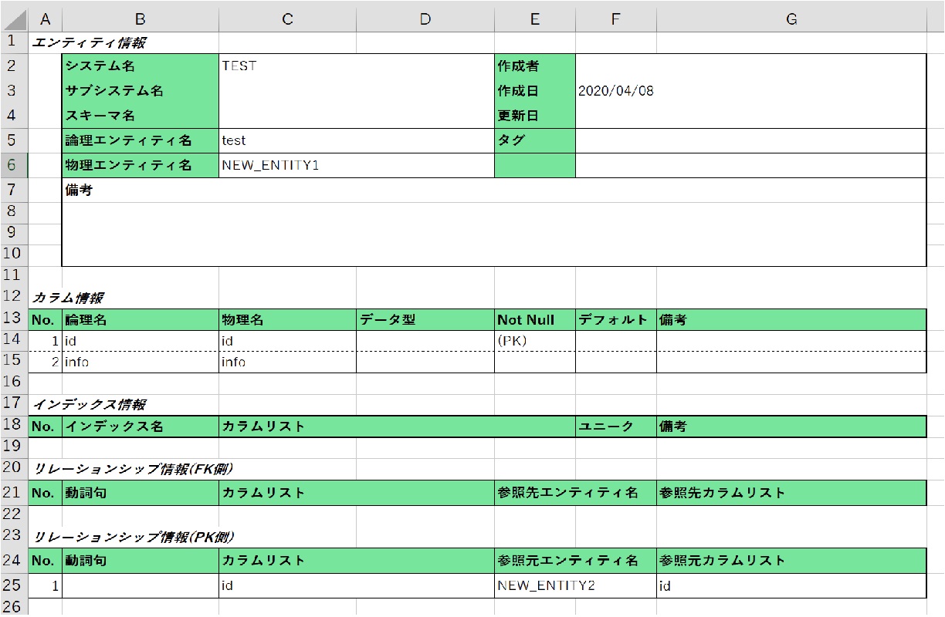Click the NEW_ENTITY1 cell

287,165
